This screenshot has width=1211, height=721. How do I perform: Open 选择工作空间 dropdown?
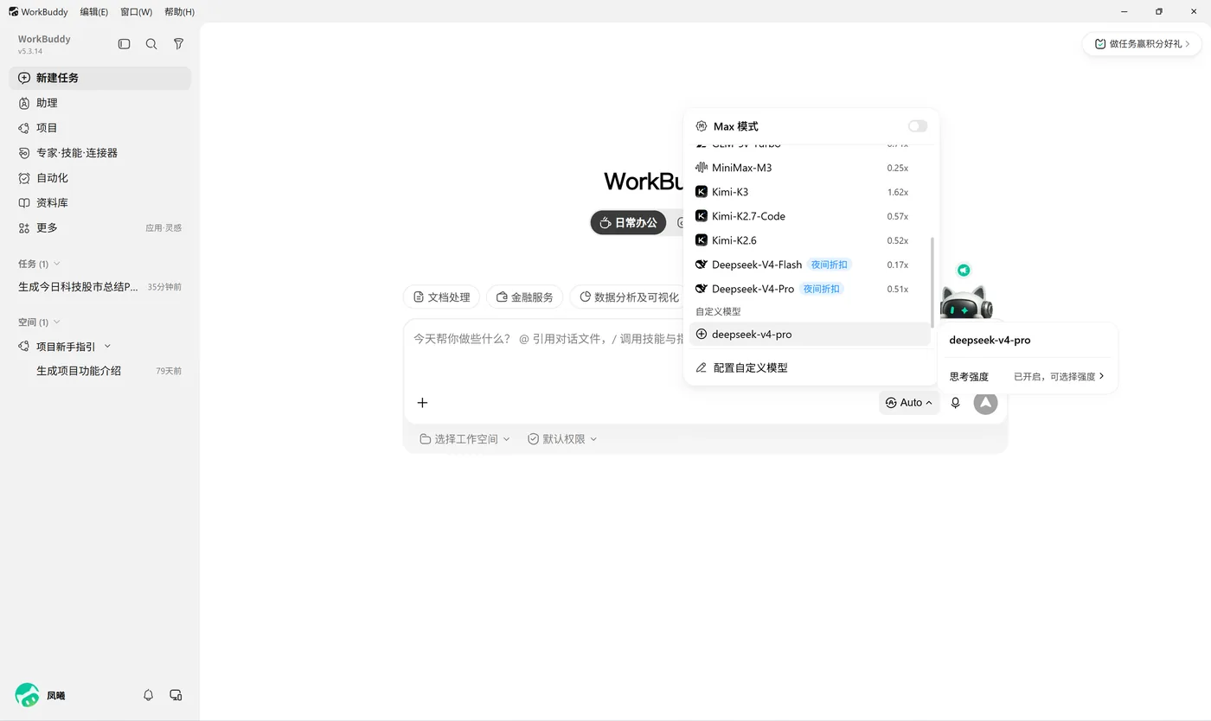point(465,439)
